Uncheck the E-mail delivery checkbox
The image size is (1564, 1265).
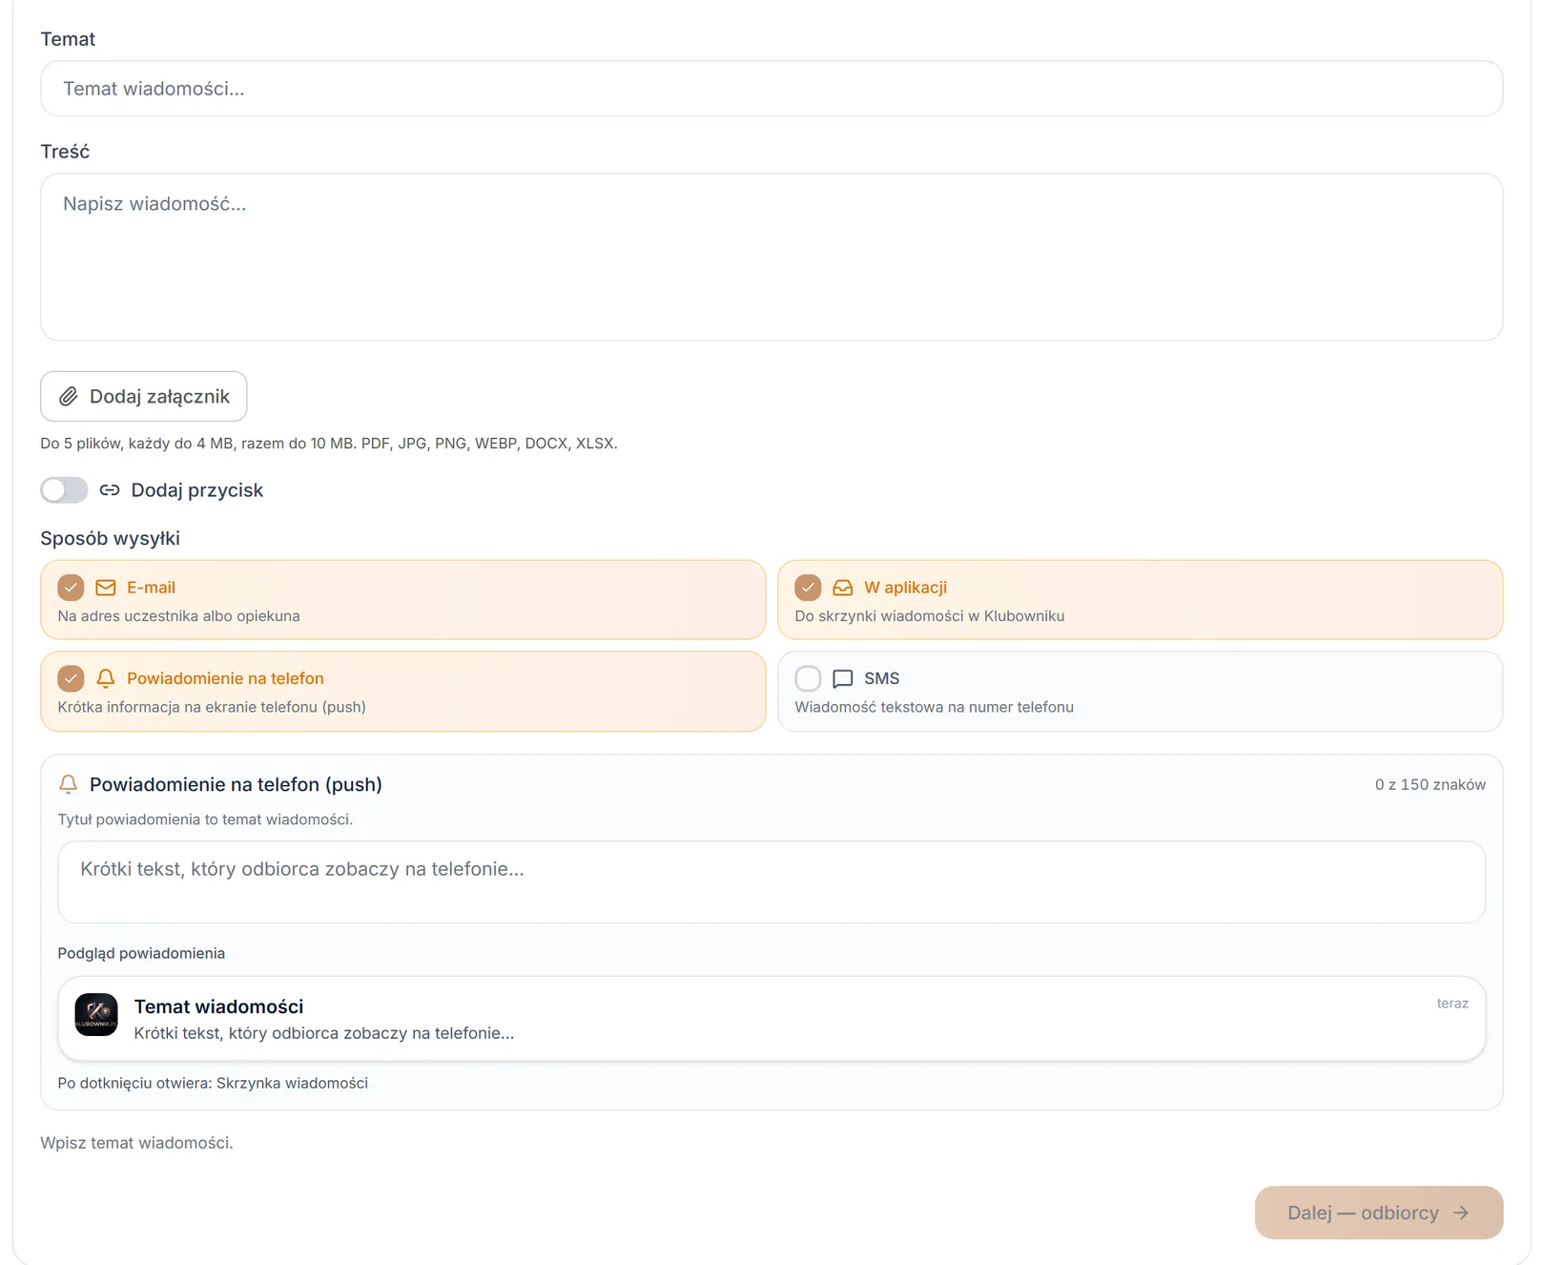point(71,588)
